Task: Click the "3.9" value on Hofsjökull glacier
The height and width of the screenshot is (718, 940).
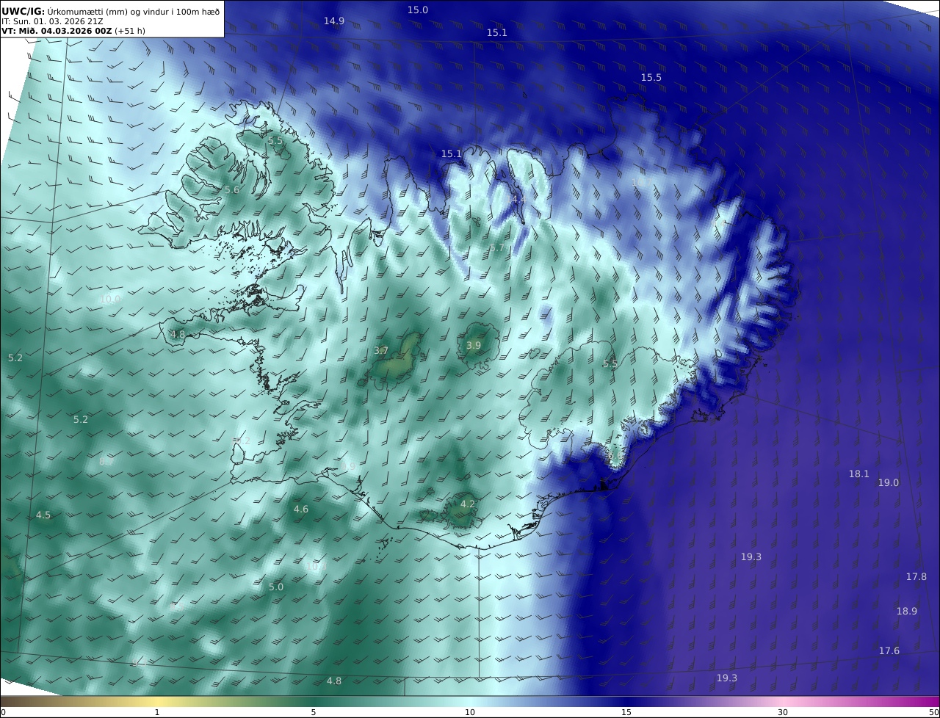Action: tap(474, 346)
